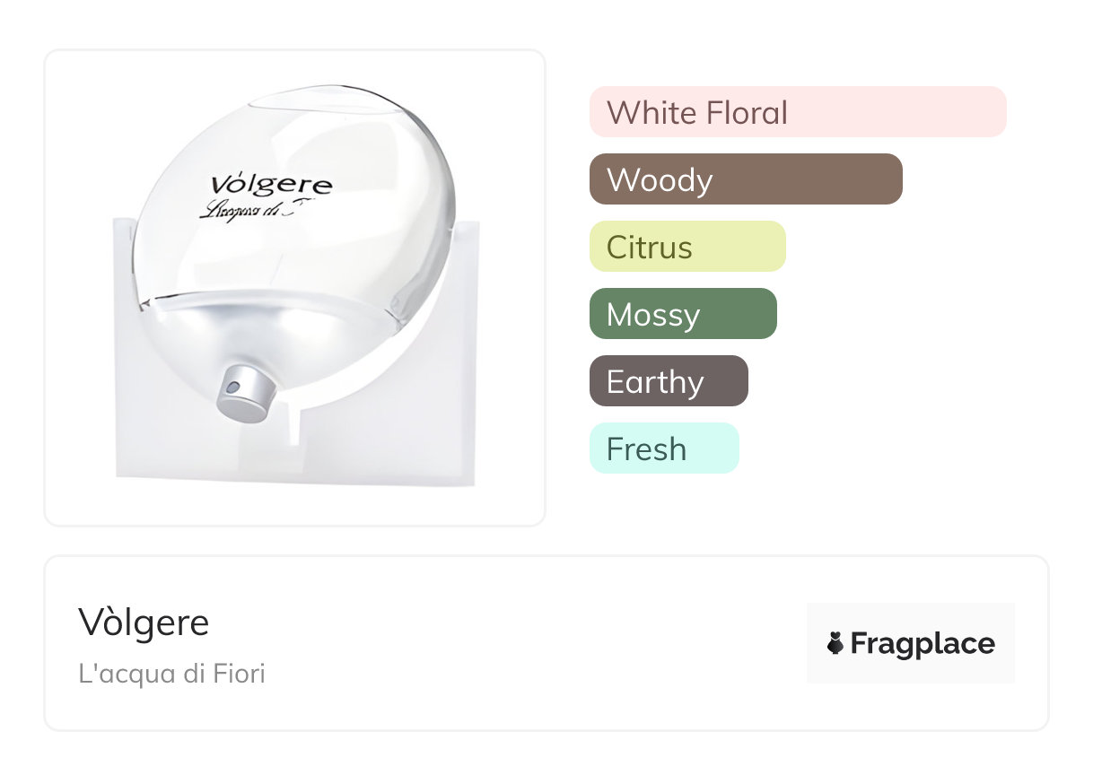Select the White Floral accord bar
The image size is (1093, 775).
(x=797, y=112)
